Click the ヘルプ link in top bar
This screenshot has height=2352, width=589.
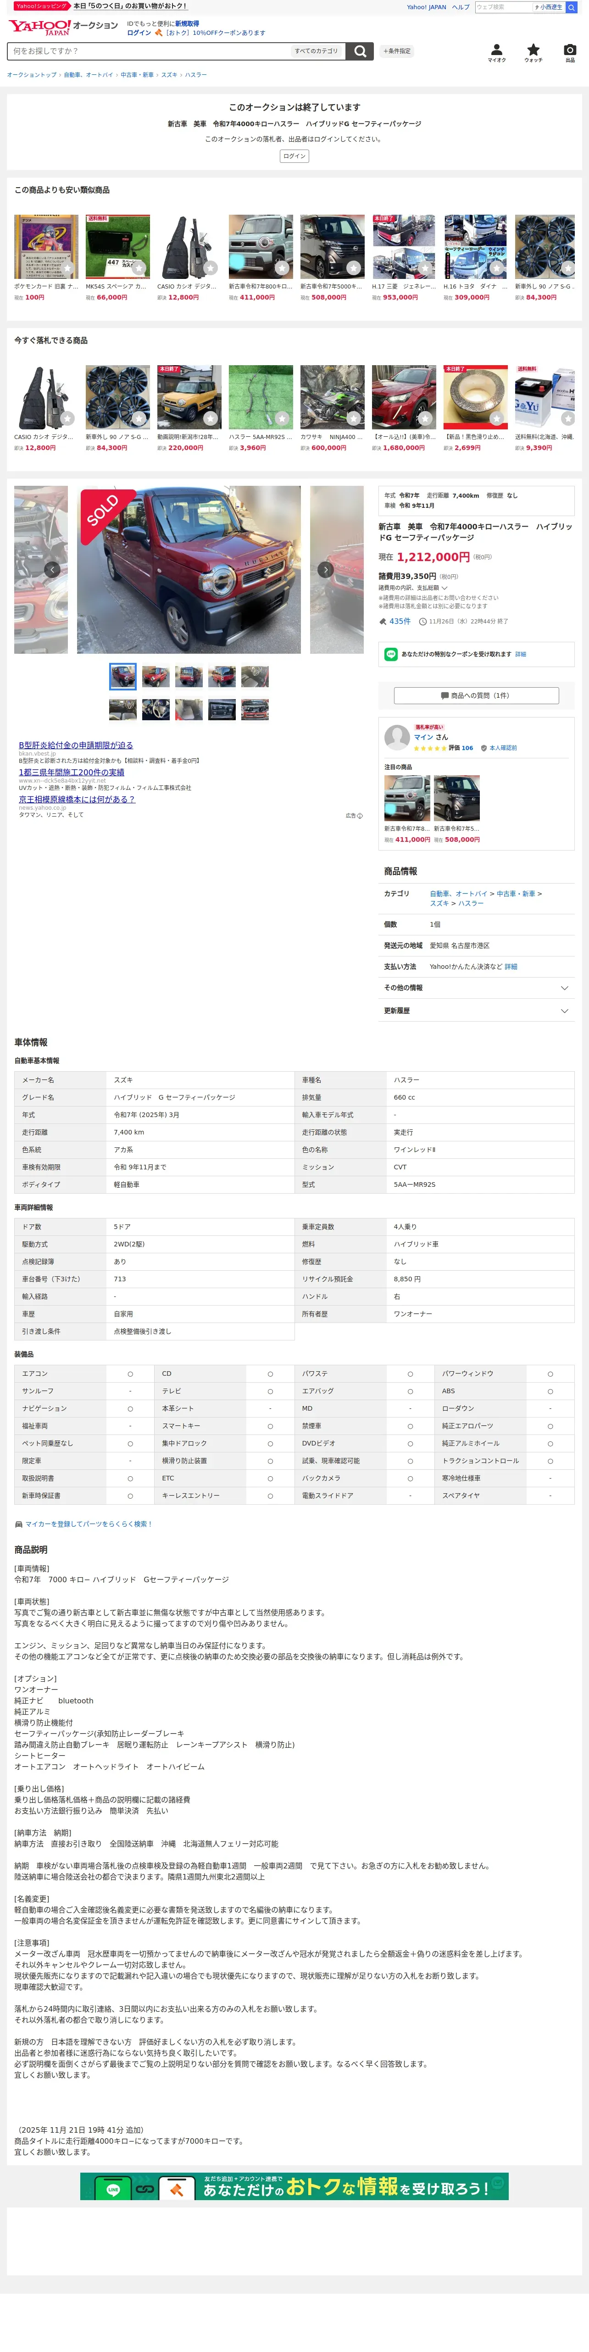point(460,7)
